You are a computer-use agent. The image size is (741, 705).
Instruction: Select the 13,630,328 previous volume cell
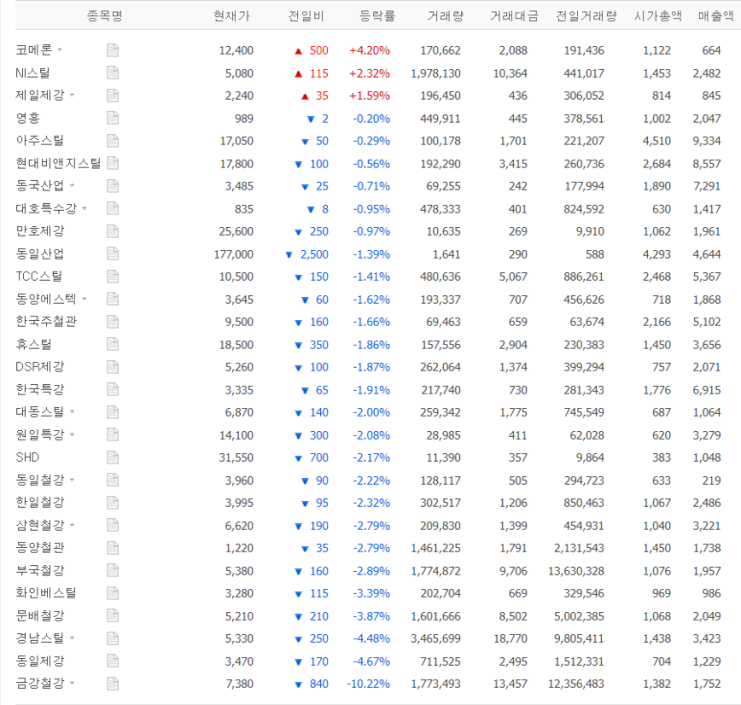point(576,571)
